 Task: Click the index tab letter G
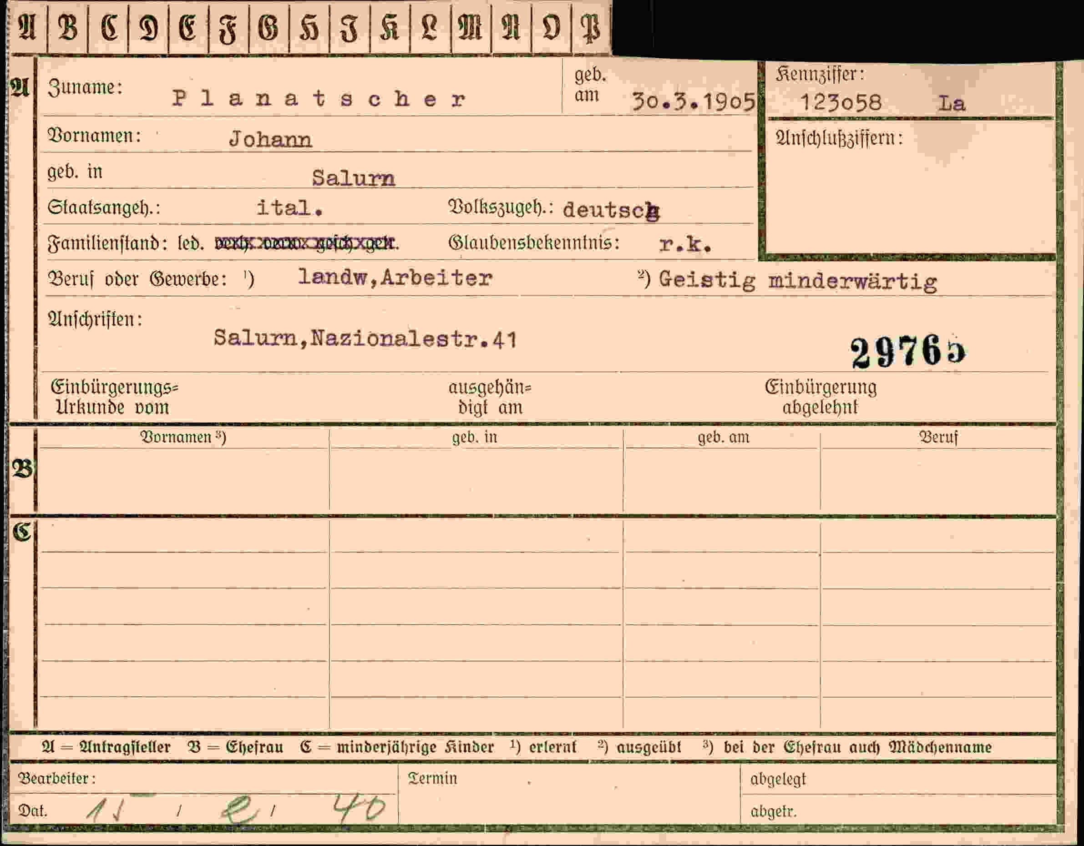tap(268, 26)
